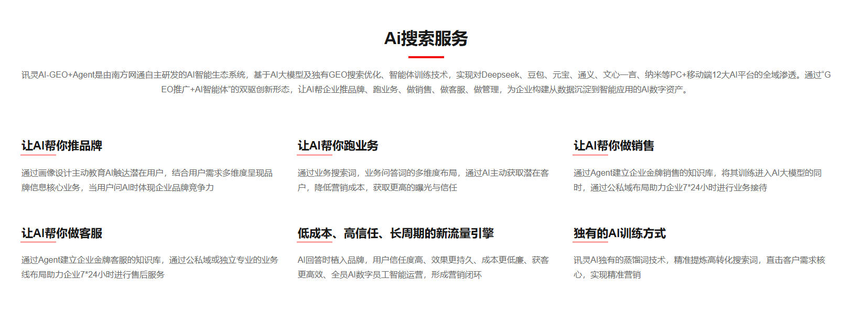Screen dimensions: 853x310
Task: Click the 企业金牌客服的知识库 description text
Action: pyautogui.click(x=149, y=267)
